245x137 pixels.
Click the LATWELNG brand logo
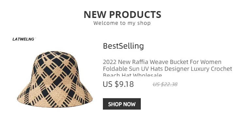tap(23, 39)
